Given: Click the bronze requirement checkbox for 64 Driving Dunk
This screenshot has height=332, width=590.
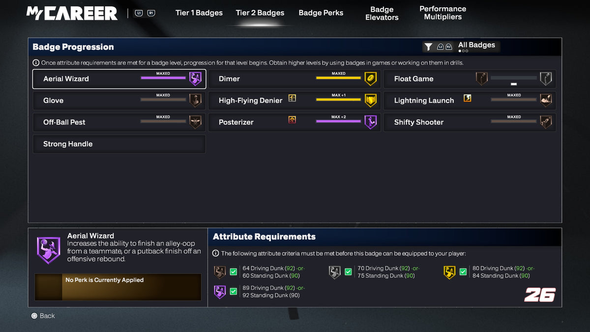Looking at the screenshot, I should (234, 272).
